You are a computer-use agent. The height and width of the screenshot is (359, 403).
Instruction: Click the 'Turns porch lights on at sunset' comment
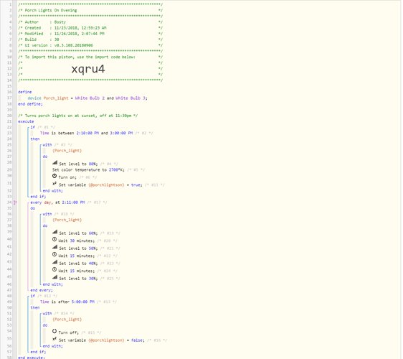[x=78, y=116]
